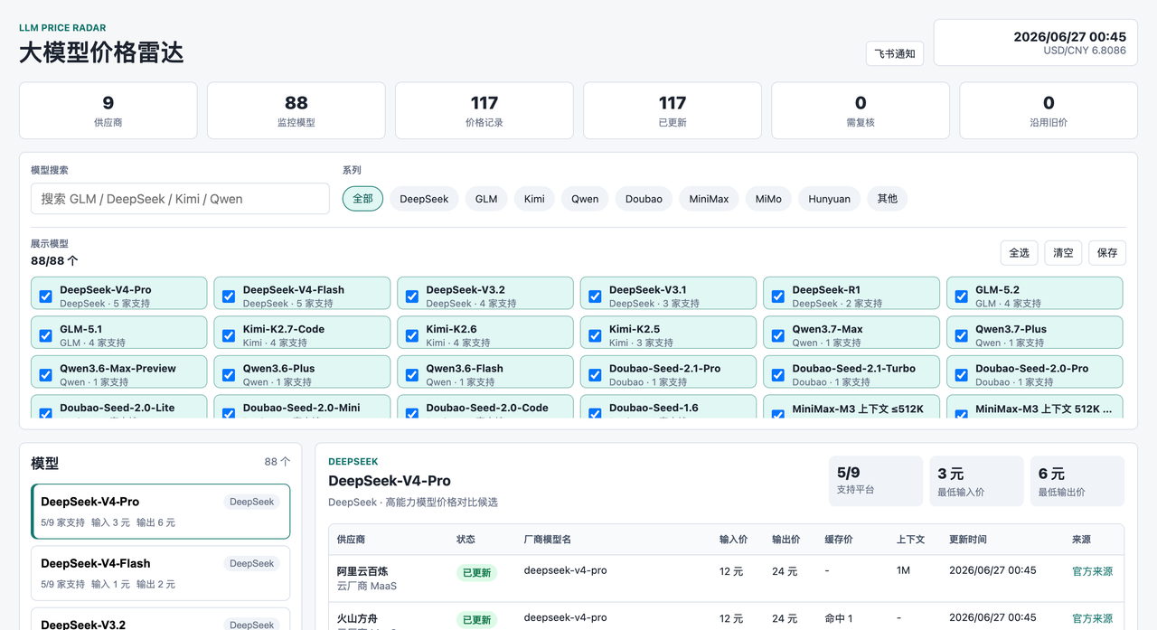Select DeepSeek-V4-Flash in the model list
1157x630 pixels.
tap(161, 573)
